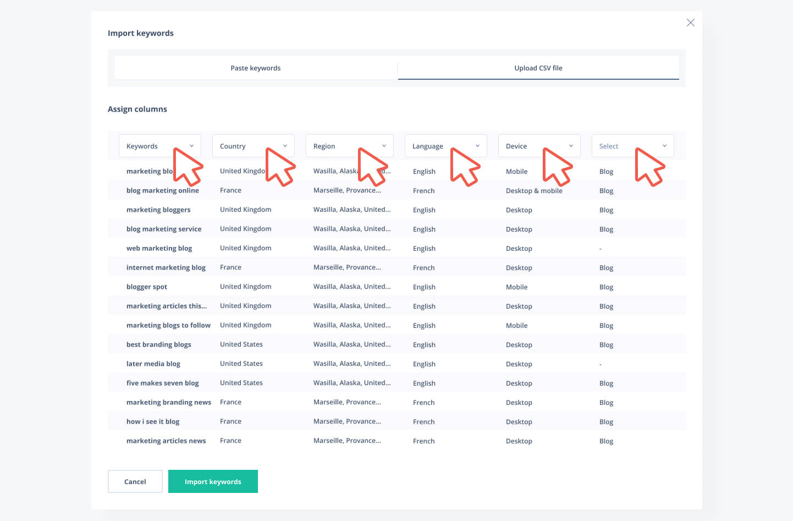
Task: Open the Country column dropdown
Action: click(253, 146)
